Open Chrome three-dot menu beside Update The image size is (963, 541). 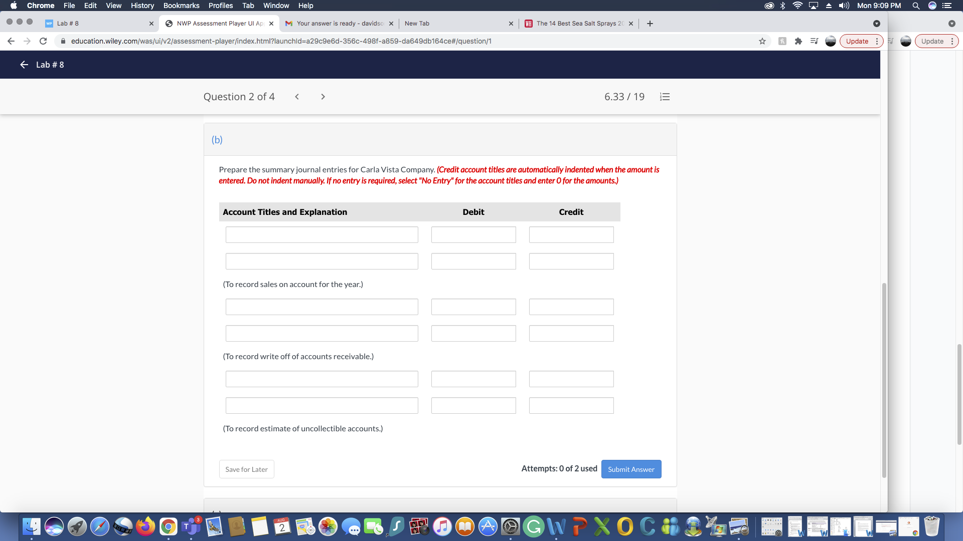[877, 41]
